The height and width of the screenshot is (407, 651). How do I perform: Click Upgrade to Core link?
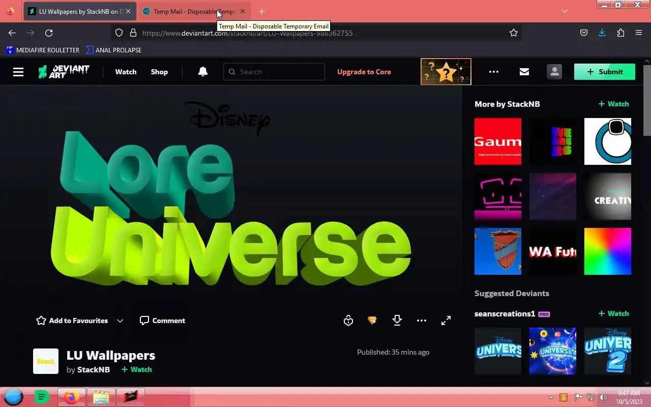(x=364, y=72)
